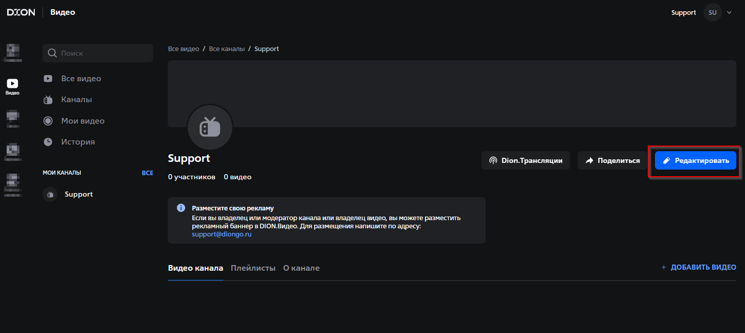Click the search magnifier icon
Screen dimensions: 745x333
click(x=52, y=53)
